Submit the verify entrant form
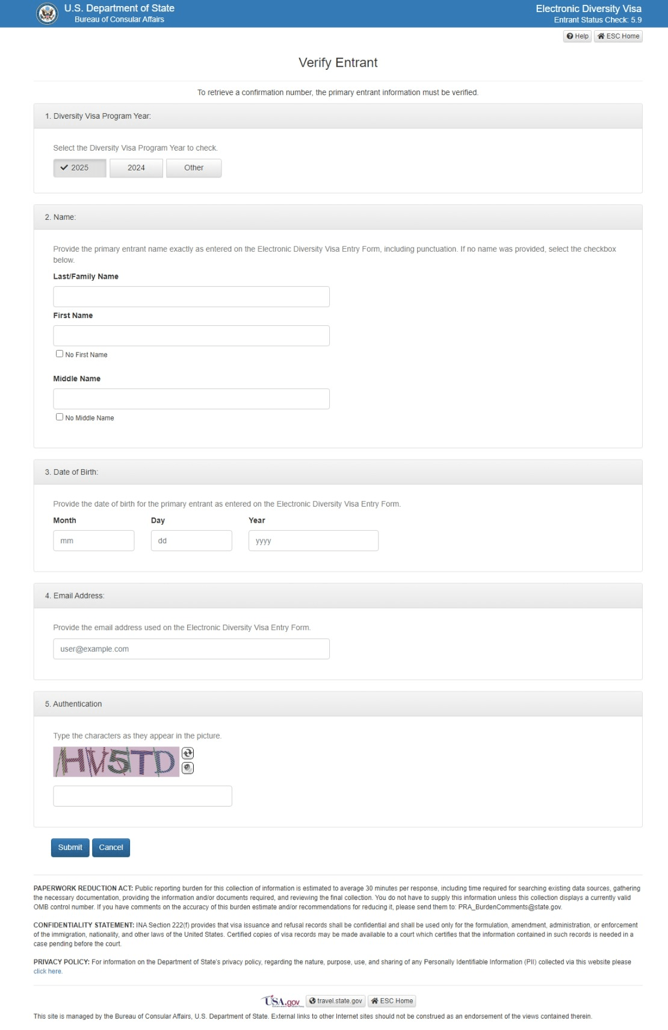The width and height of the screenshot is (668, 1030). (70, 847)
